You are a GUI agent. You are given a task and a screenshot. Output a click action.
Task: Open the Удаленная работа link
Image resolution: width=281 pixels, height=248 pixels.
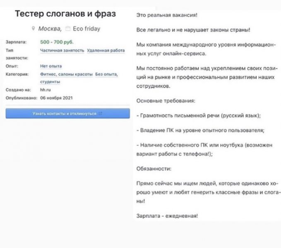pos(106,50)
